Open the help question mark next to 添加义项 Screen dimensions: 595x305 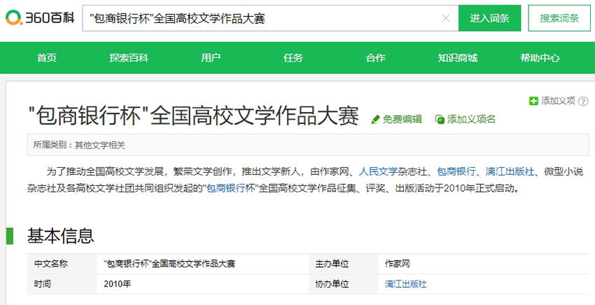pyautogui.click(x=583, y=101)
